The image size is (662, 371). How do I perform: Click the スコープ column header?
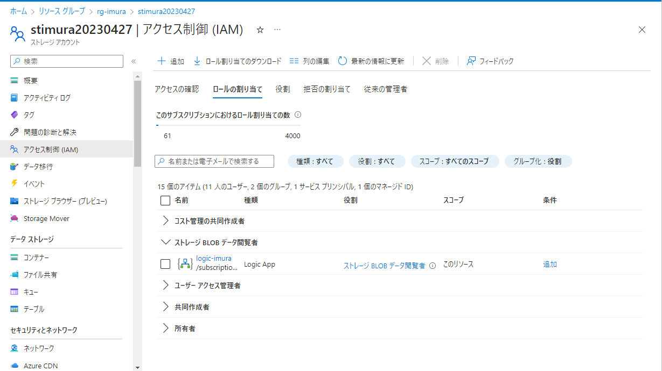pos(454,200)
